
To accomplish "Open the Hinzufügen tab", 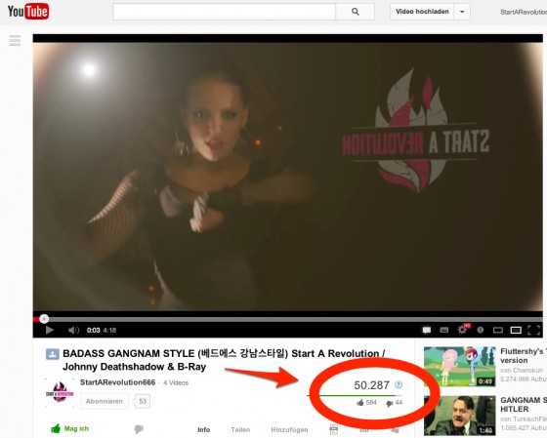I will (x=289, y=429).
